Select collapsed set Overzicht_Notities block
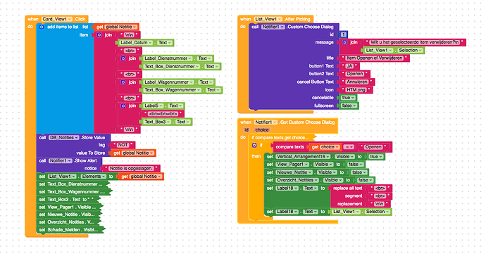486x256 pixels. (69, 222)
